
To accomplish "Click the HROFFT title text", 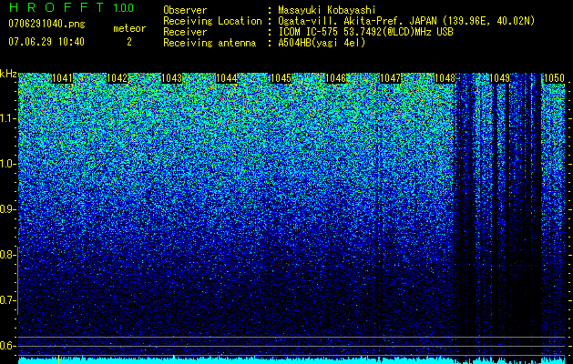I will coord(56,7).
